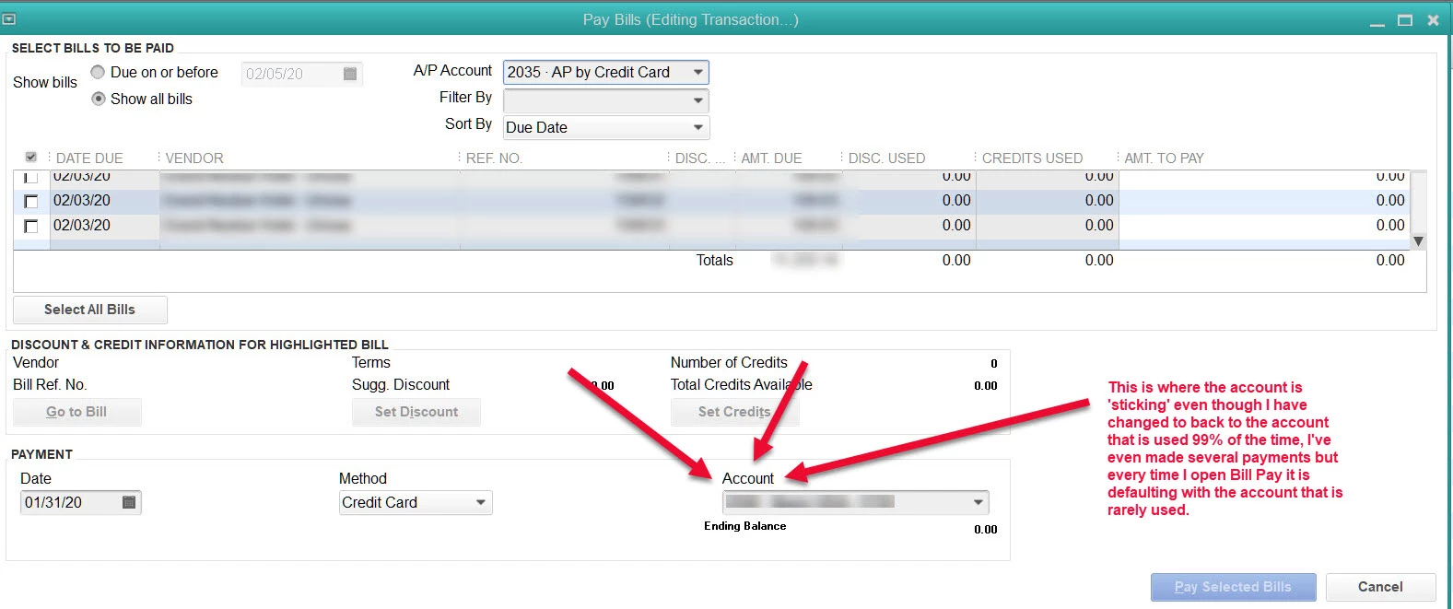Screen dimensions: 1453x609
Task: Open calendar picker beside the 02/05/20 date
Action: (x=350, y=74)
